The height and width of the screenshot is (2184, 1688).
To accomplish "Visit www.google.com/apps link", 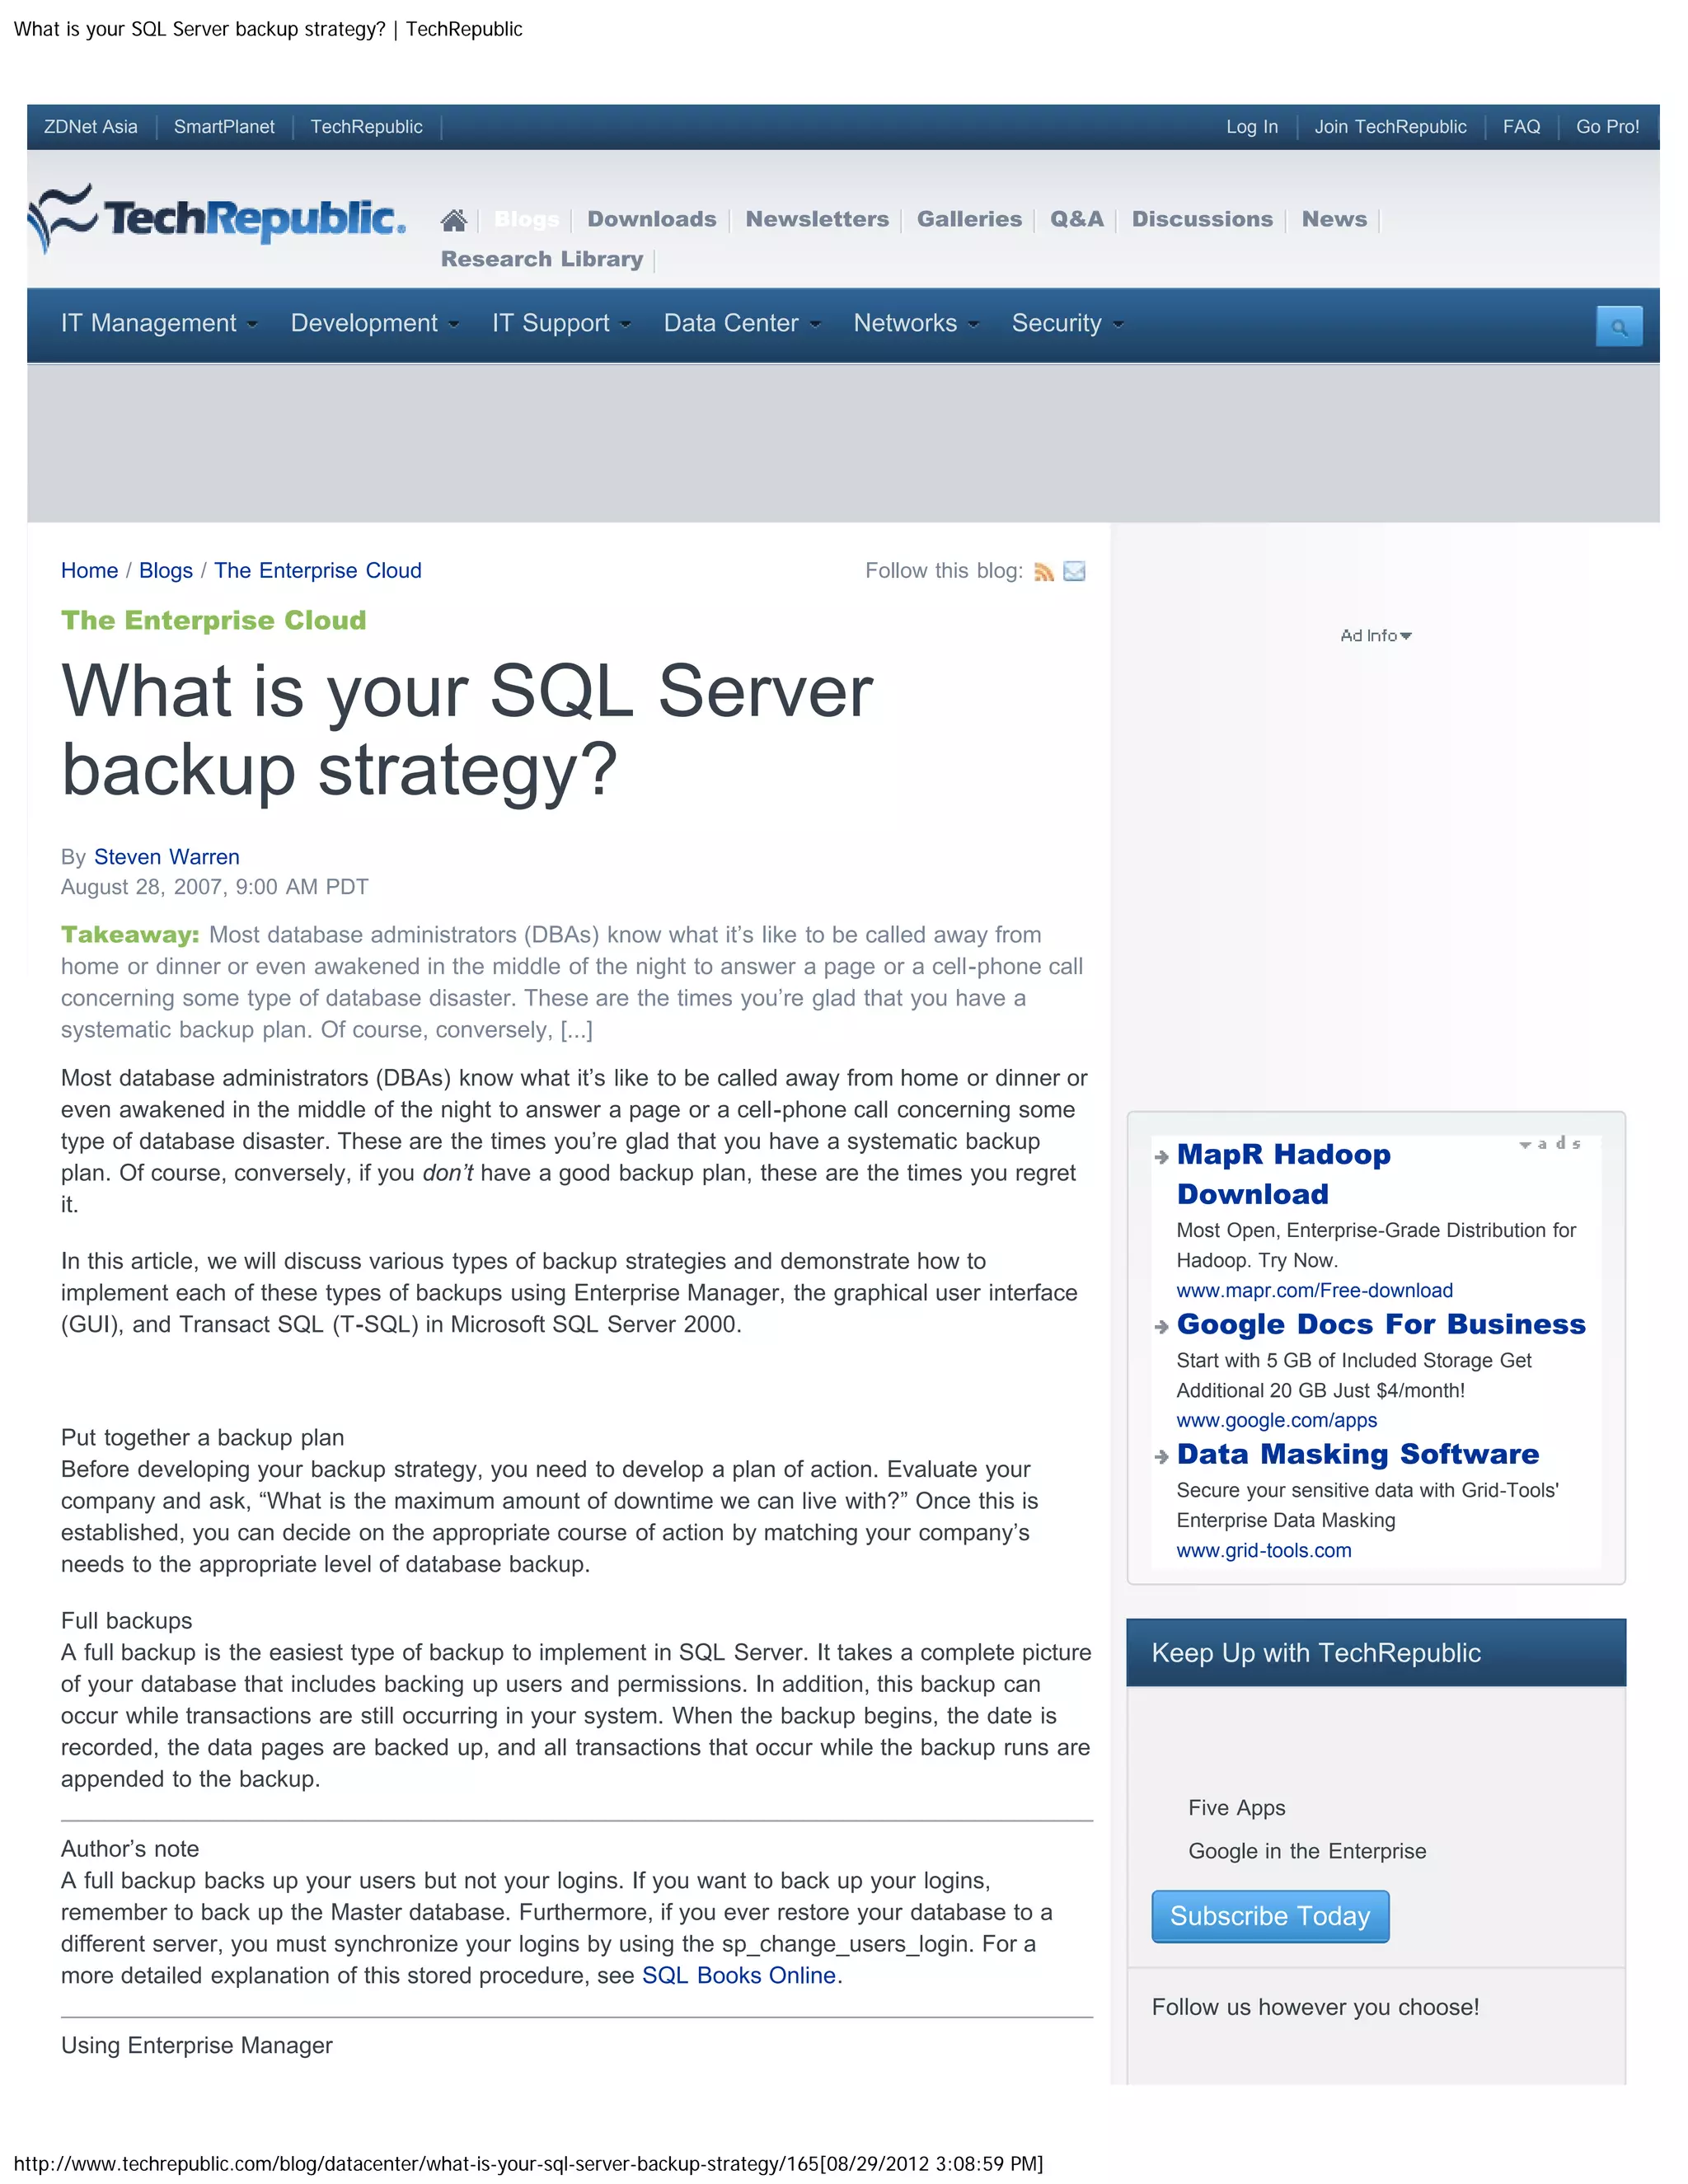I will coord(1276,1420).
